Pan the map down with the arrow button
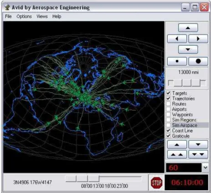Viewport: 211px width, 193px height. (188, 49)
